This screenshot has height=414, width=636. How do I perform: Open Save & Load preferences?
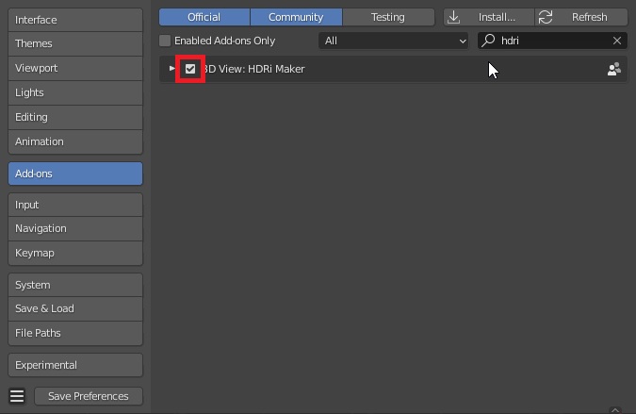[x=75, y=308]
